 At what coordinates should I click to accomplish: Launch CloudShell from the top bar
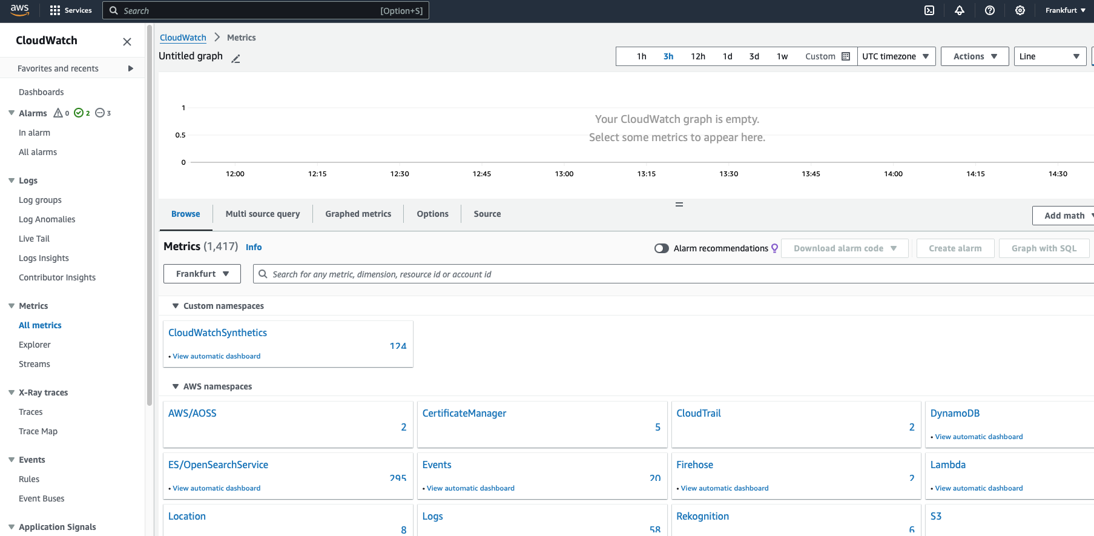[x=929, y=10]
